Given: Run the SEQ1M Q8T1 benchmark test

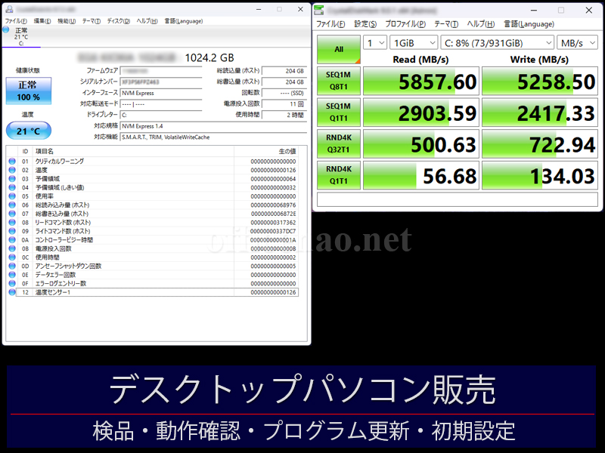Looking at the screenshot, I should 338,81.
